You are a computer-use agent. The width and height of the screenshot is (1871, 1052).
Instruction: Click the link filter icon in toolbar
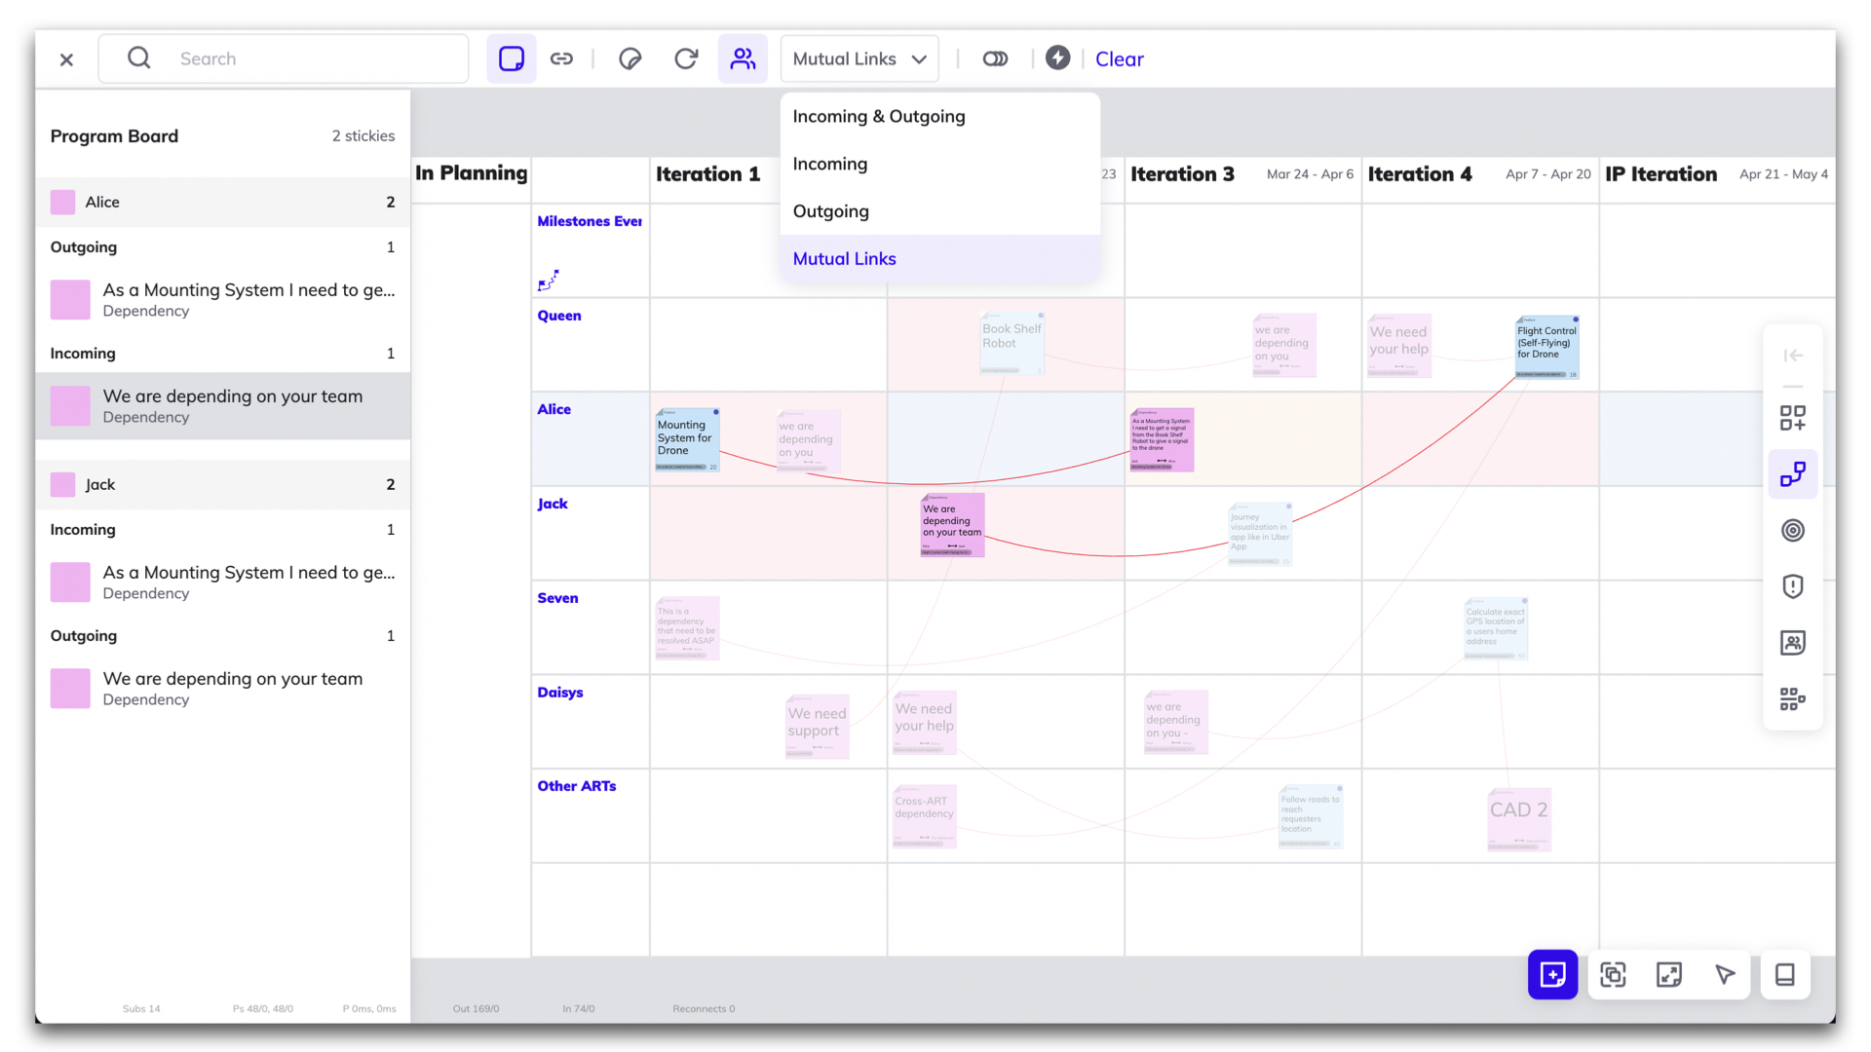point(561,58)
